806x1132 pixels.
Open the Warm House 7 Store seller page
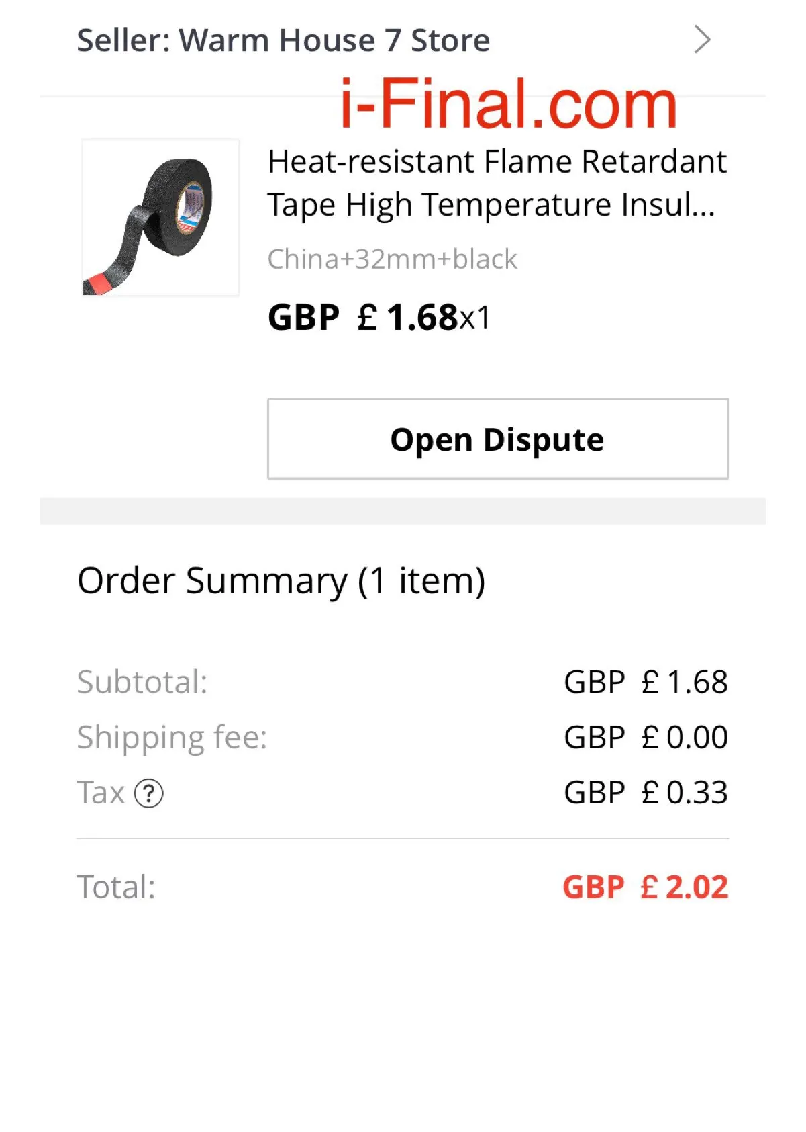coord(283,40)
